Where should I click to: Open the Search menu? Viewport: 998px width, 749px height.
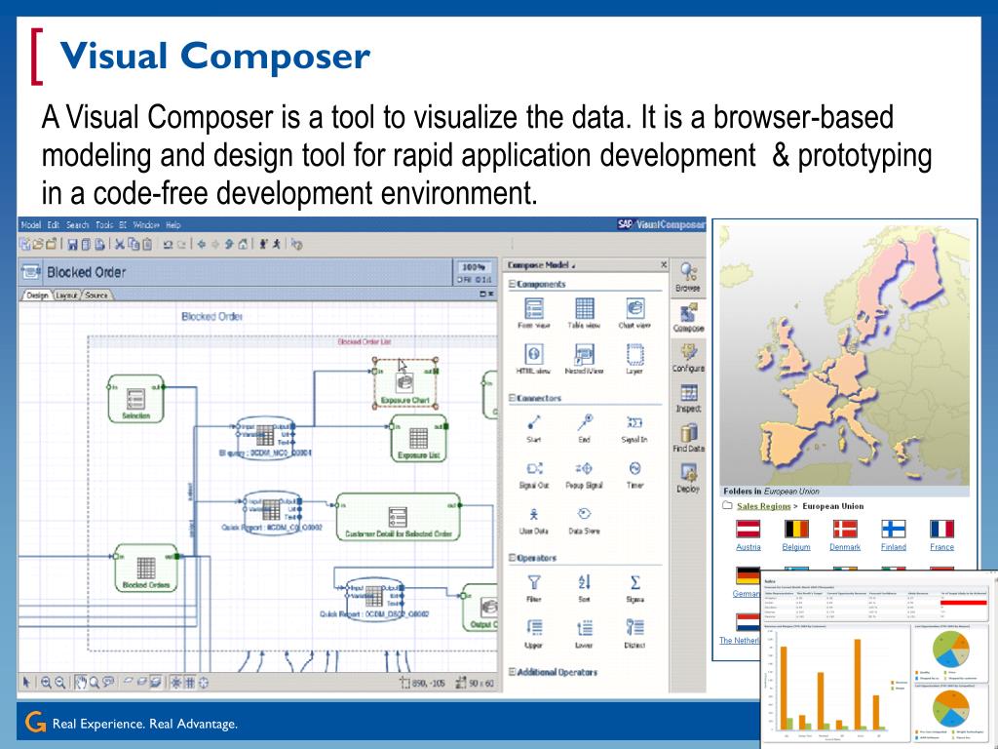(x=78, y=225)
